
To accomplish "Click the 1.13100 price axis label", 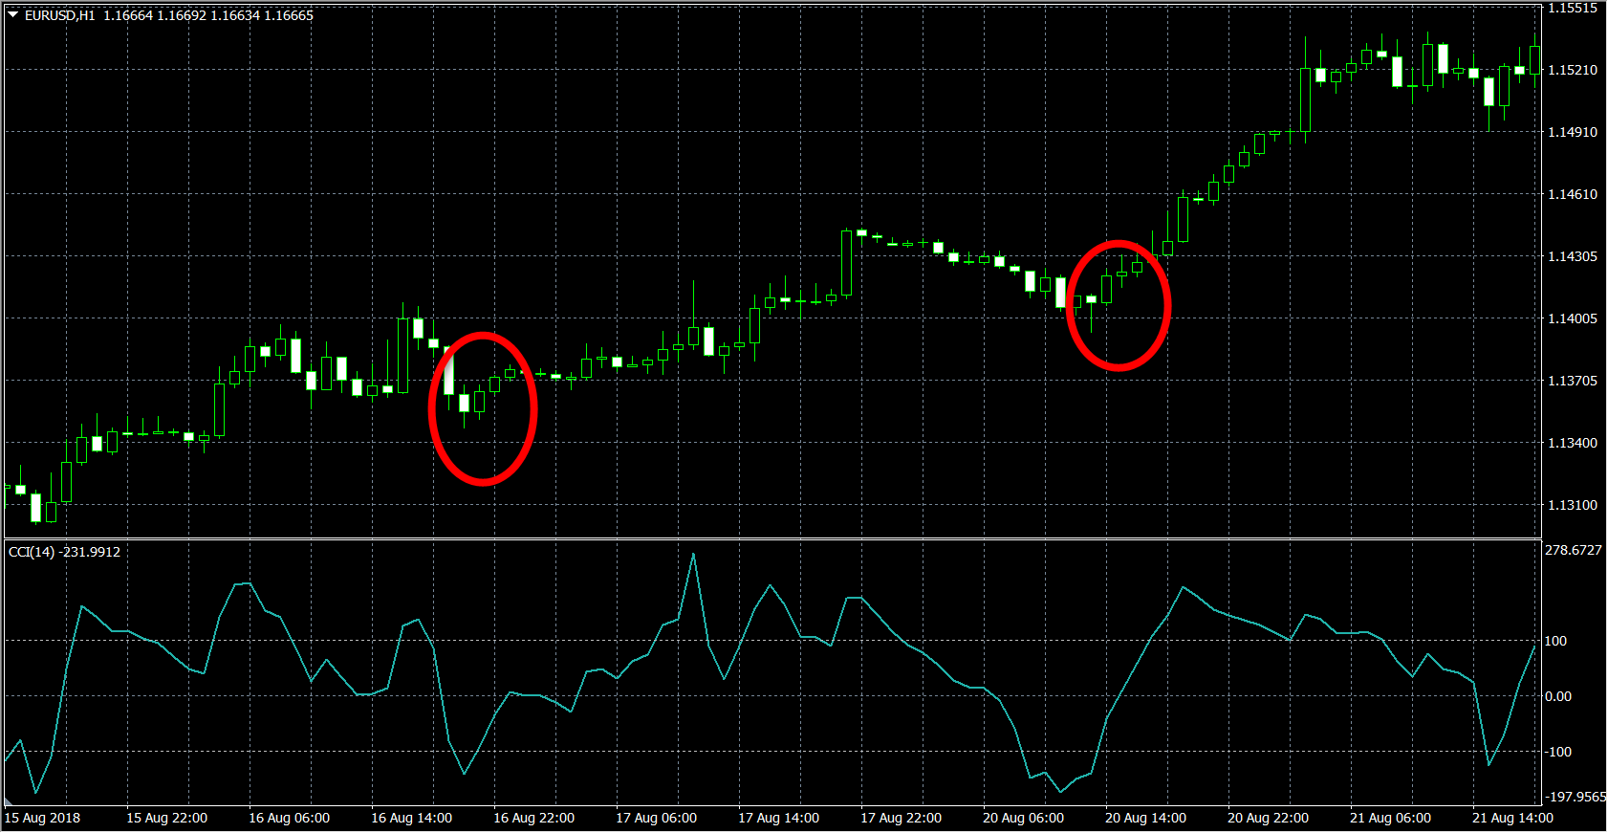I will click(x=1572, y=505).
